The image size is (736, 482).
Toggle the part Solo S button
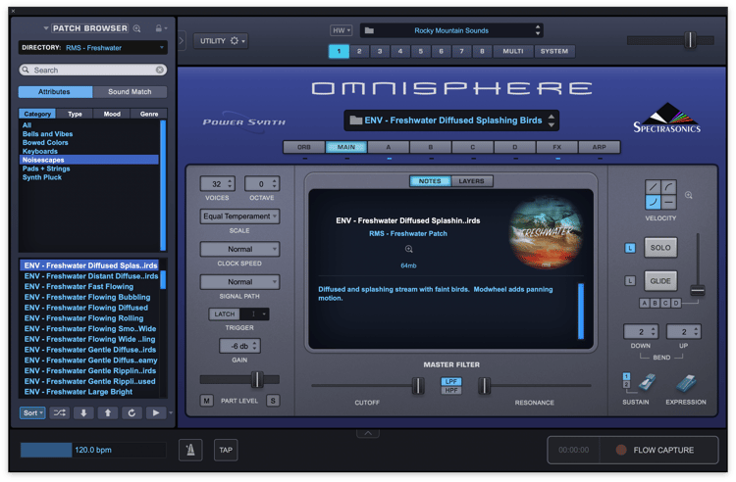point(273,401)
